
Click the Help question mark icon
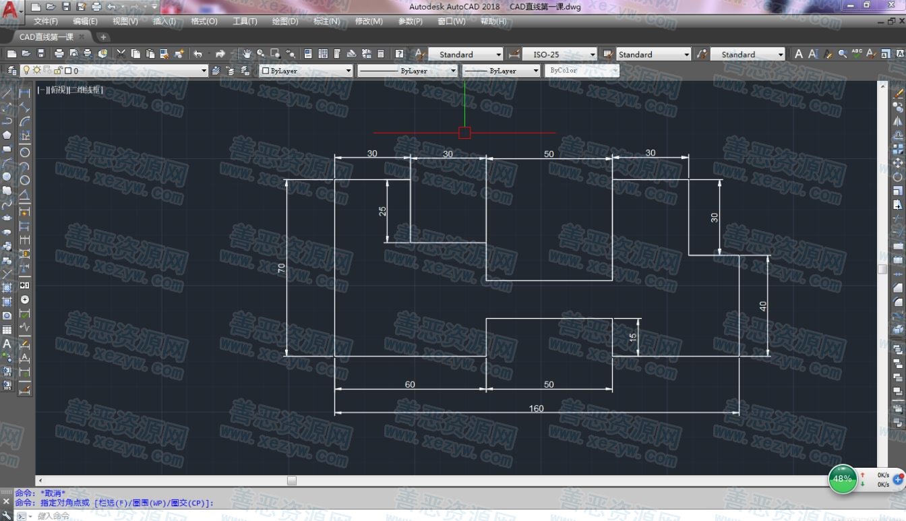tap(400, 54)
